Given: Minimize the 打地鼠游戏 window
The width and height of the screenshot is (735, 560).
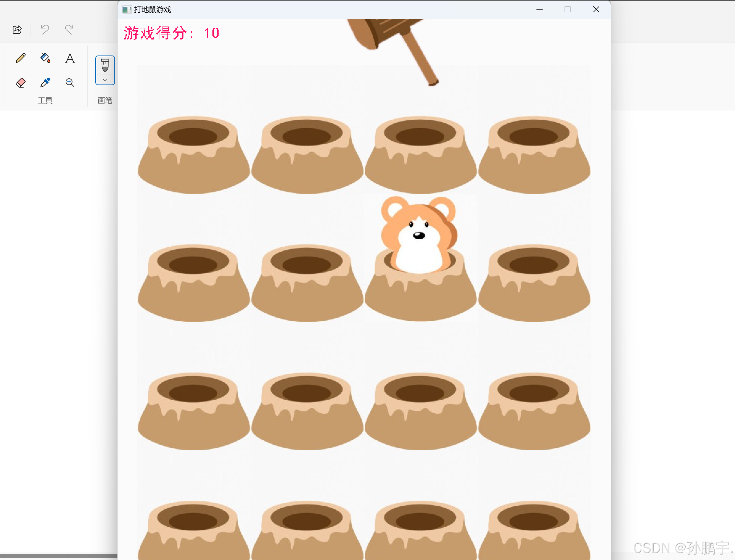Looking at the screenshot, I should pos(540,9).
